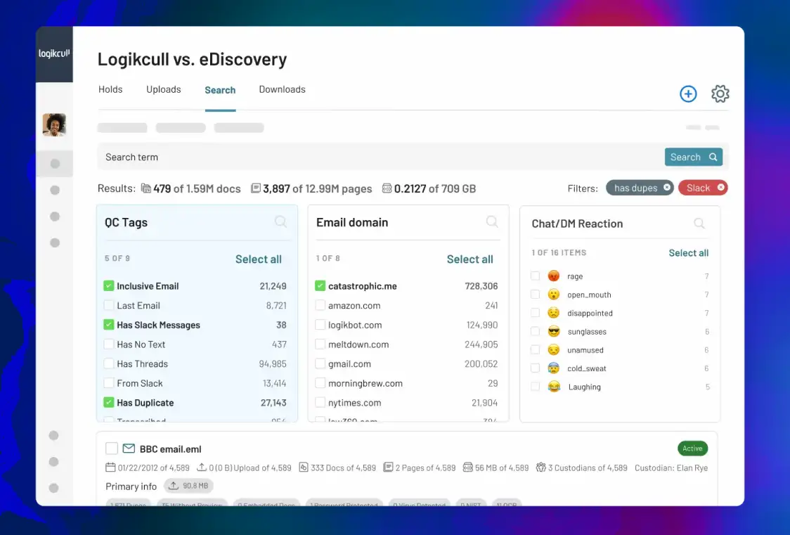Image resolution: width=790 pixels, height=535 pixels.
Task: Select all Chat/DM Reactions
Action: click(688, 253)
